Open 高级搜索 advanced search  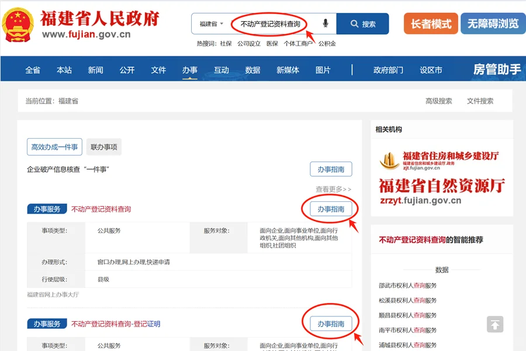[438, 101]
